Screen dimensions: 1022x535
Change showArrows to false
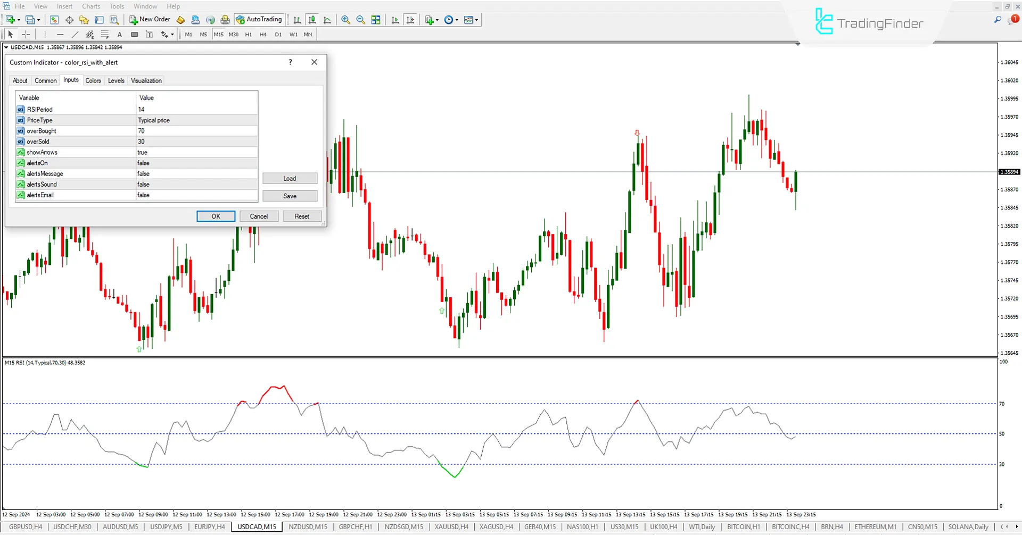point(197,152)
